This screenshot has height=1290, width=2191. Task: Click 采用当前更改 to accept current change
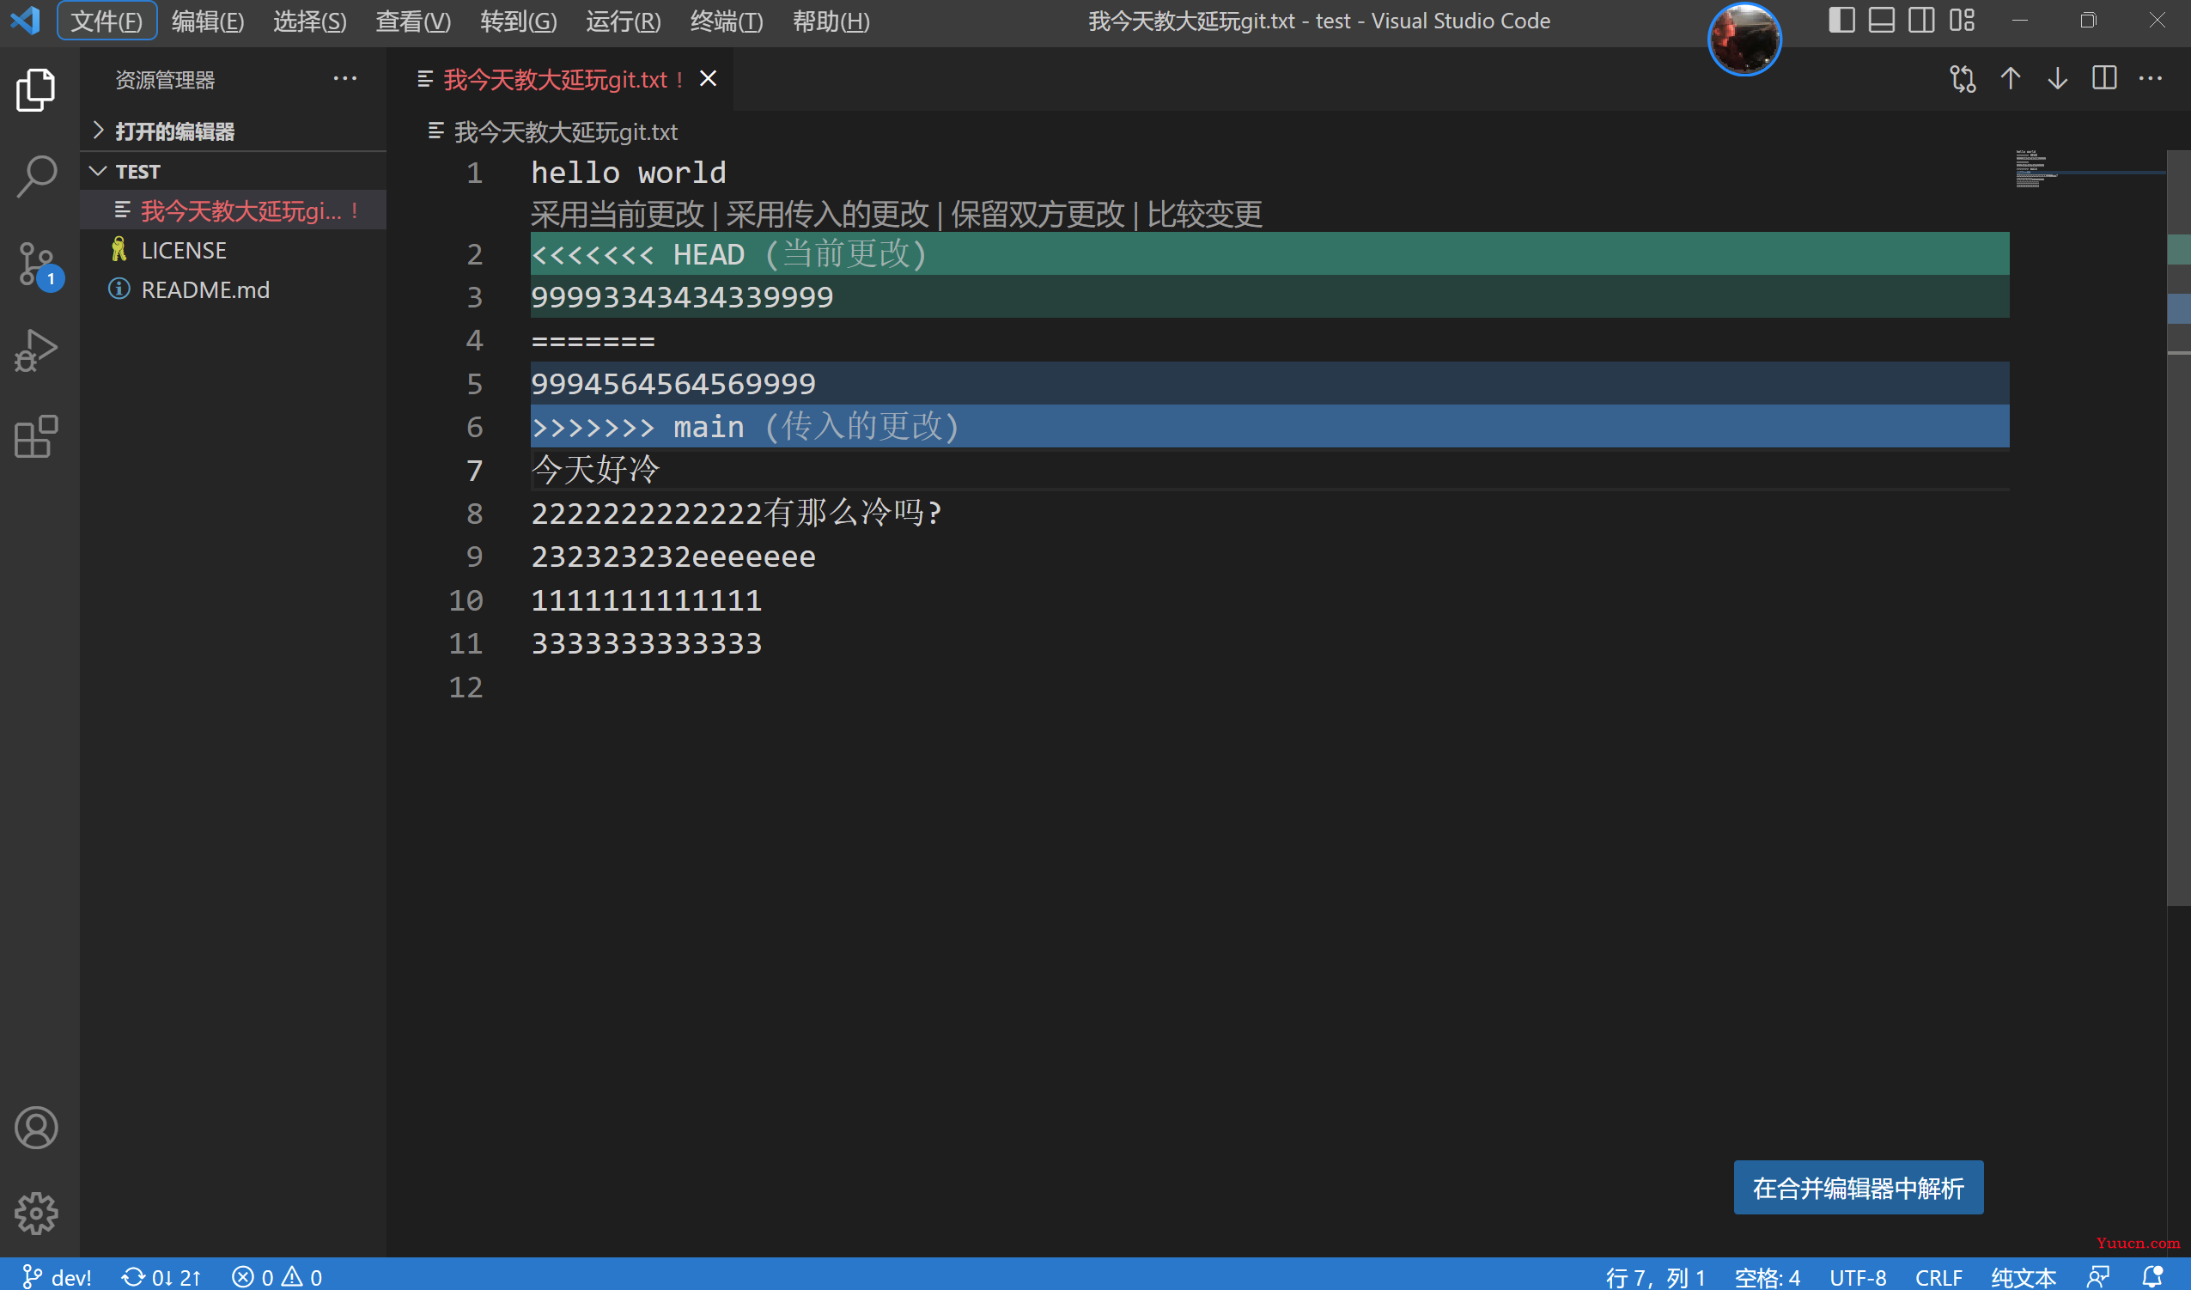pos(618,214)
